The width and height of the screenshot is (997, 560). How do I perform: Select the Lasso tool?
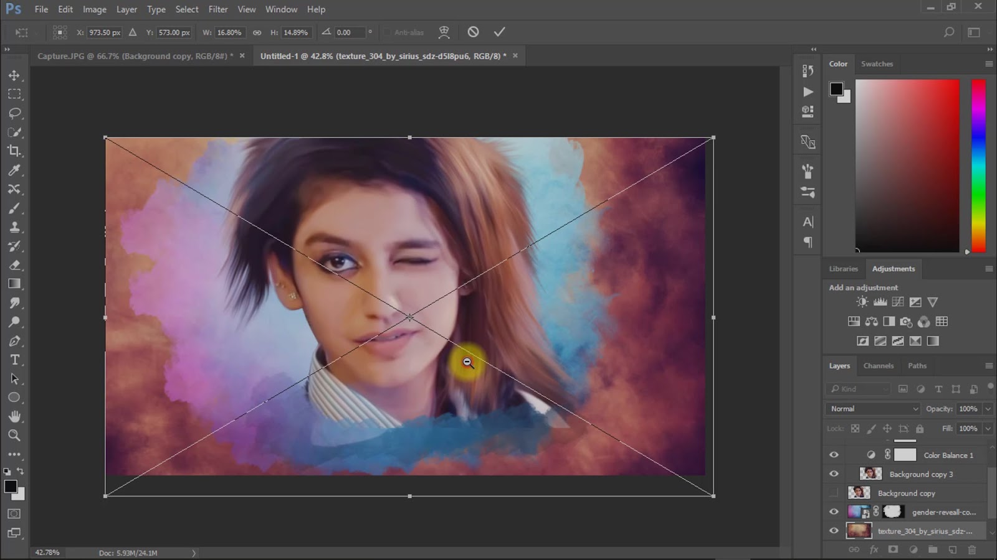[15, 113]
